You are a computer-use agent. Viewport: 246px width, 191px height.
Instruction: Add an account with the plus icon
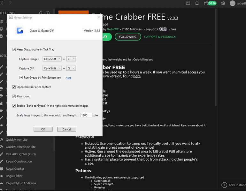48,13
